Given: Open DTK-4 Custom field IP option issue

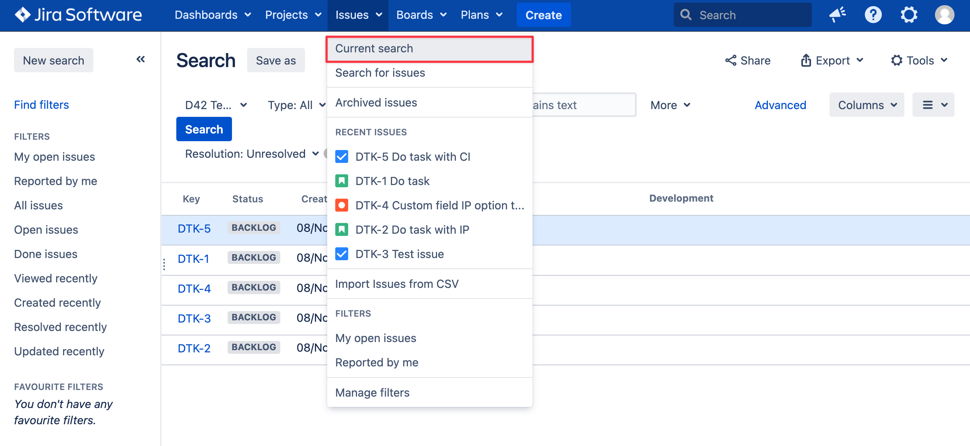Looking at the screenshot, I should pos(439,206).
